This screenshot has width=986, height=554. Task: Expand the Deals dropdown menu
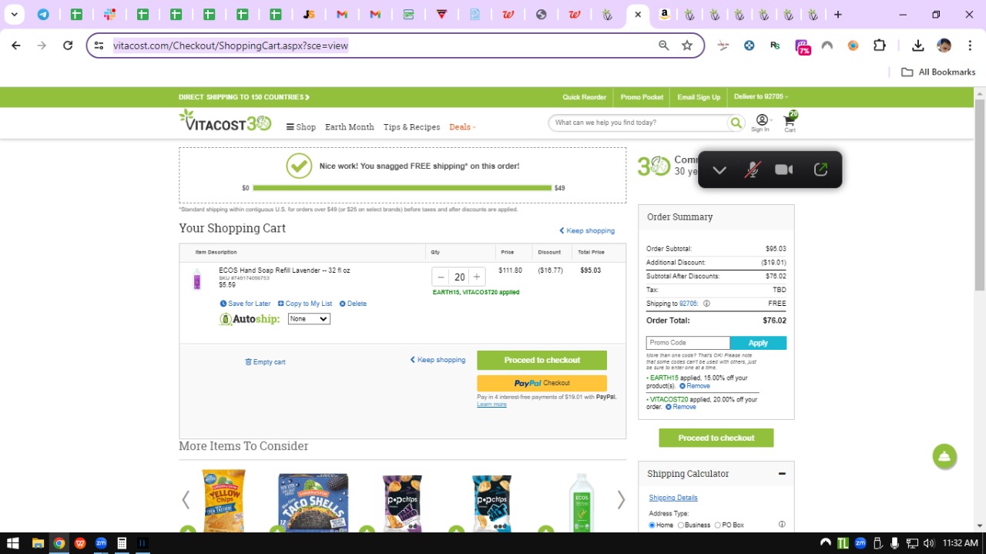[463, 127]
